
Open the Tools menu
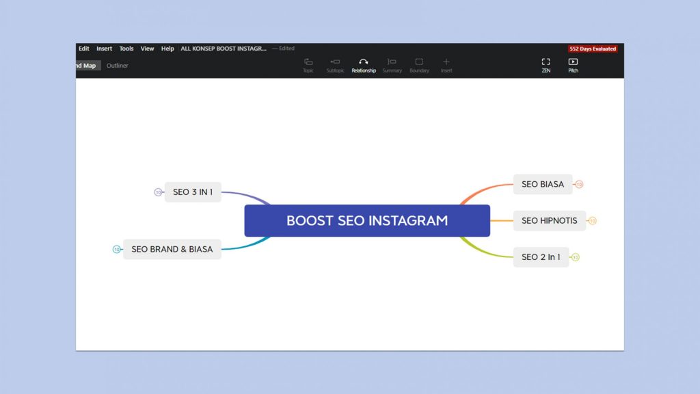[x=126, y=49]
